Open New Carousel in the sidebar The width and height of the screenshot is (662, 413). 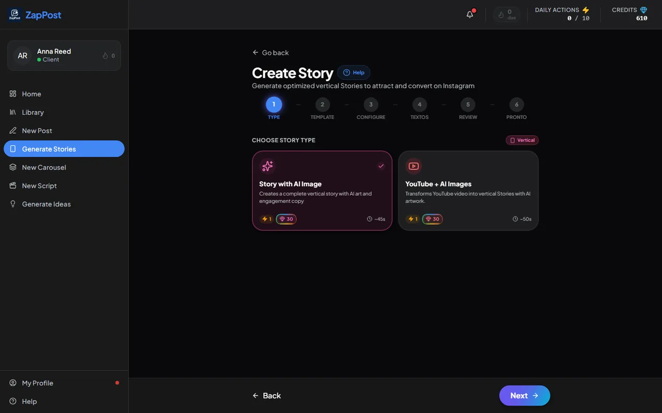pos(64,167)
